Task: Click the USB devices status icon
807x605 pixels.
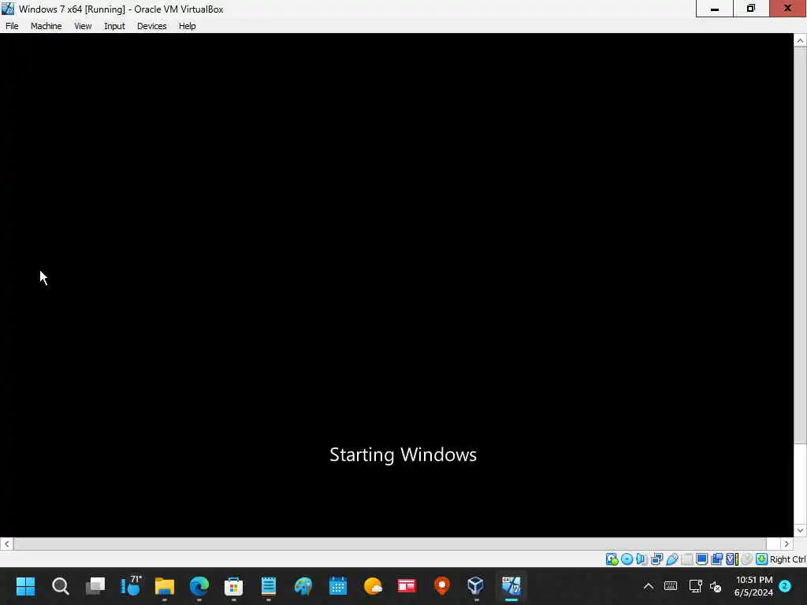Action: pyautogui.click(x=671, y=559)
